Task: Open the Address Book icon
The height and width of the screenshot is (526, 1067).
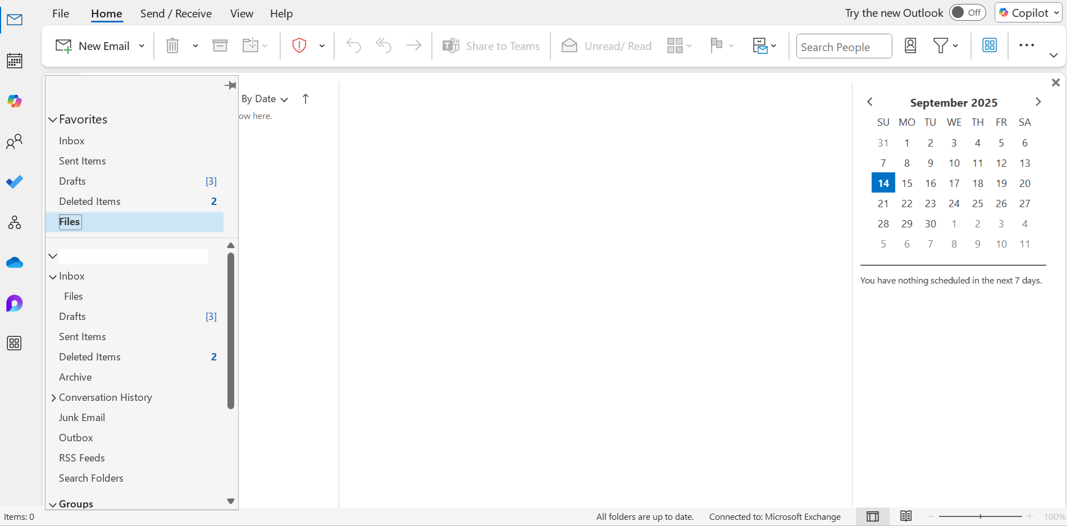Action: 910,45
